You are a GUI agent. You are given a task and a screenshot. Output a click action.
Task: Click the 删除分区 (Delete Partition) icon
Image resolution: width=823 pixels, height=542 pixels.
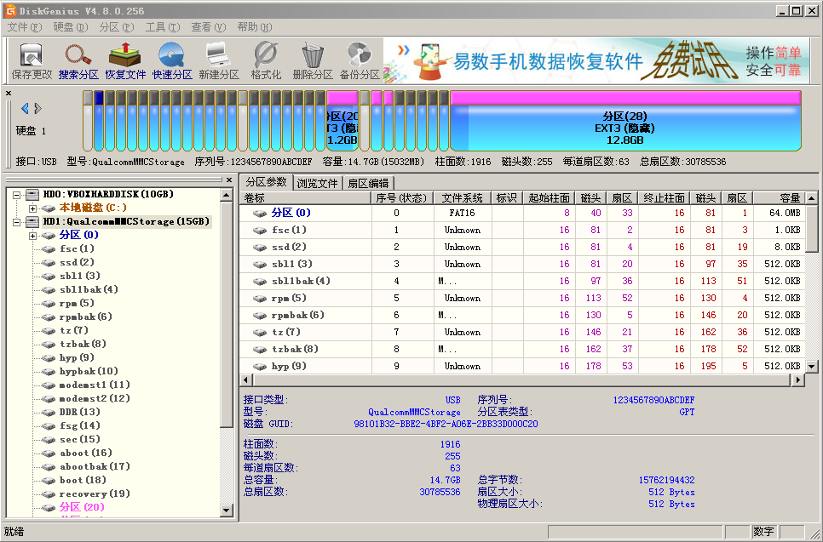[313, 60]
